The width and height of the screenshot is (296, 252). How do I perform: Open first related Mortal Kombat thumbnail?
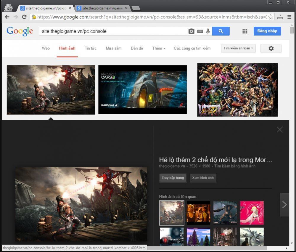(x=172, y=213)
